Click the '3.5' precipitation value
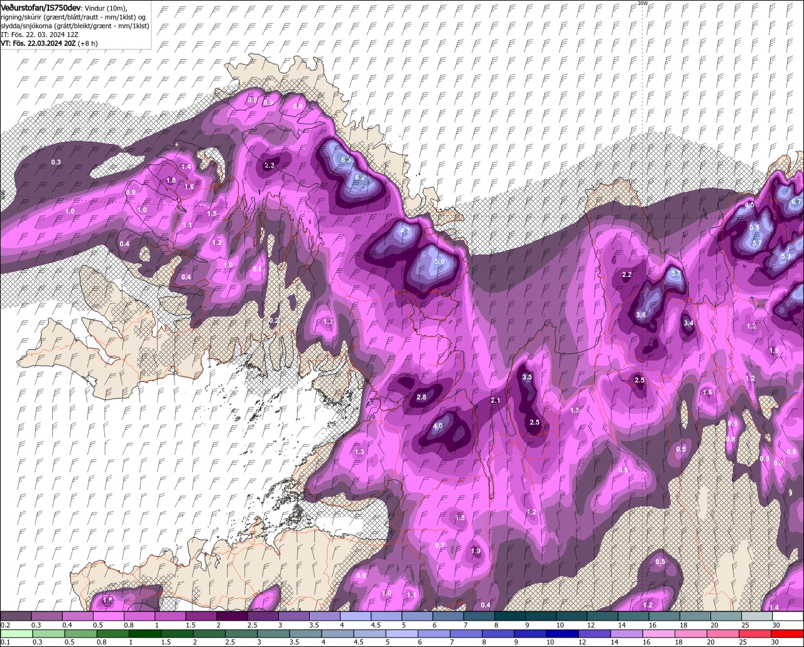Screen dimensions: 804x647 point(527,377)
